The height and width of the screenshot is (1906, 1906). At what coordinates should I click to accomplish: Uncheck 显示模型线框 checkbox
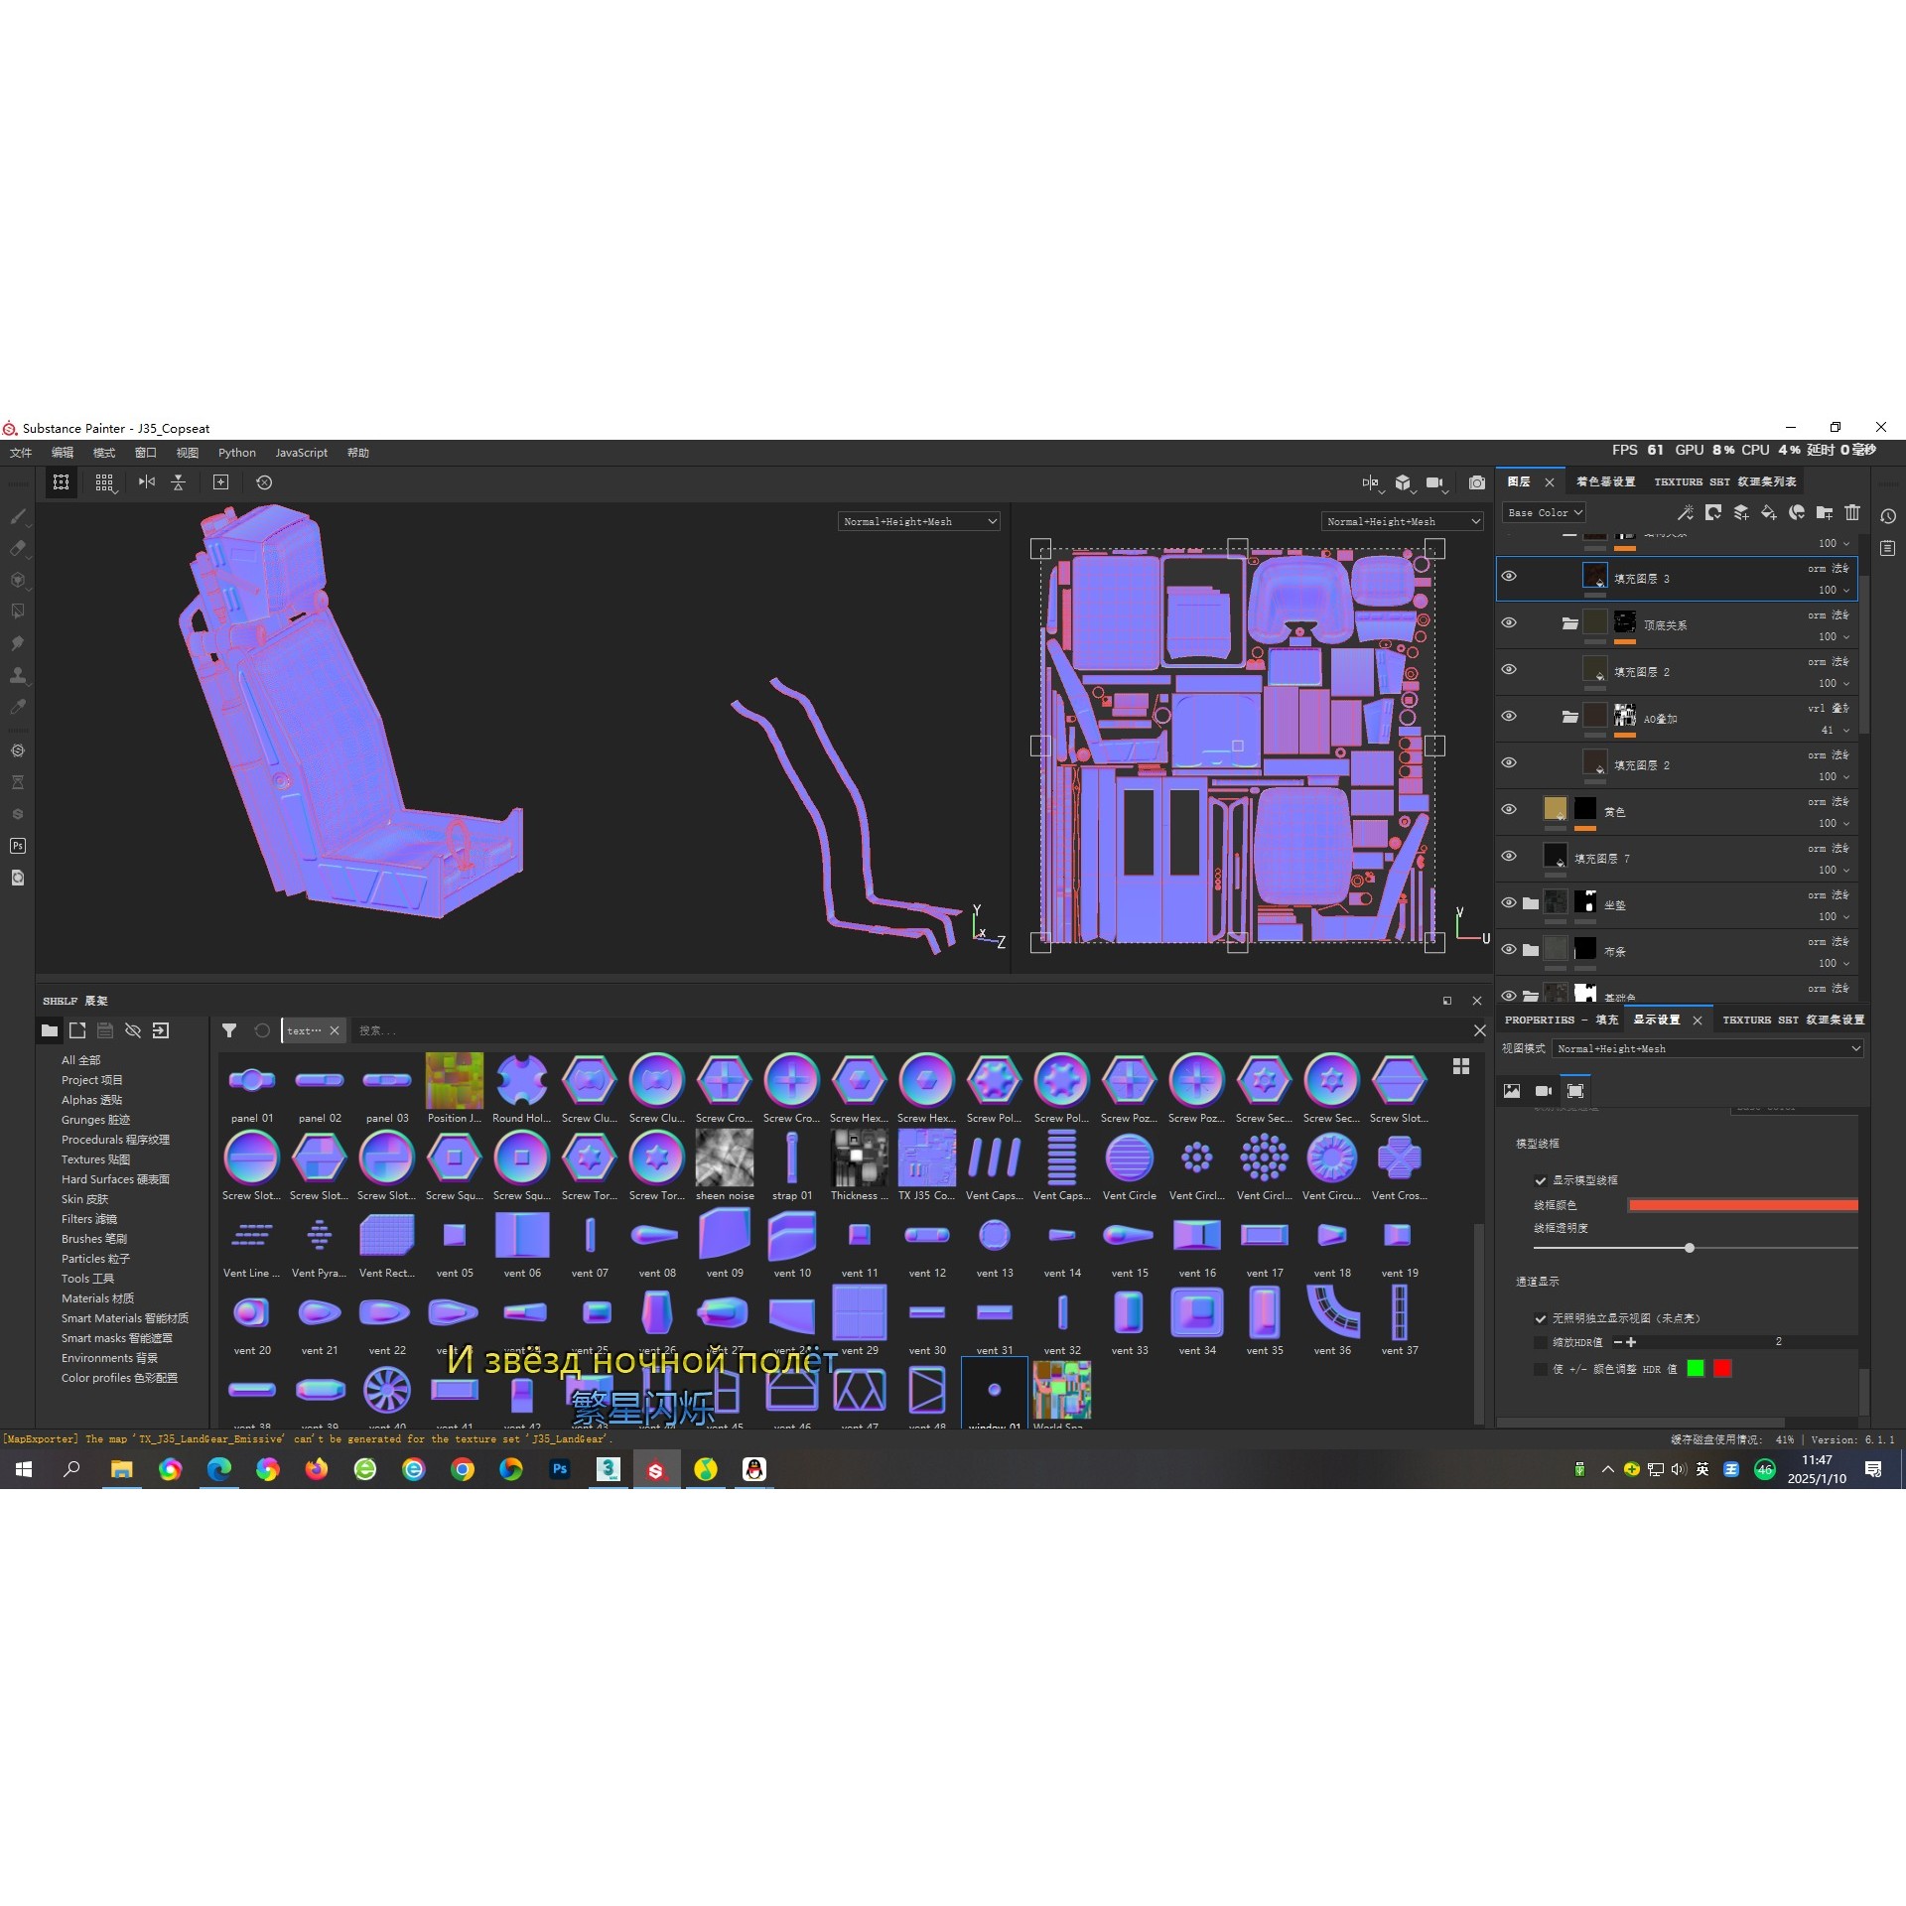(x=1540, y=1180)
